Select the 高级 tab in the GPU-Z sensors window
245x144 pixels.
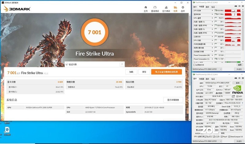[207, 7]
